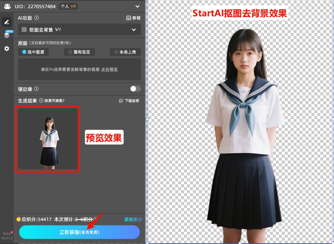The width and height of the screenshot is (334, 244).
Task: Open the edit pencil tool in sidebar
Action: click(x=7, y=22)
